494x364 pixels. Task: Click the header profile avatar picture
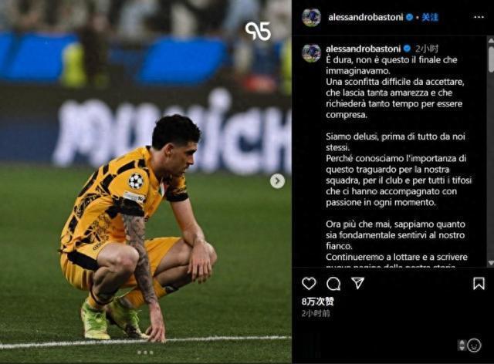[x=311, y=17]
